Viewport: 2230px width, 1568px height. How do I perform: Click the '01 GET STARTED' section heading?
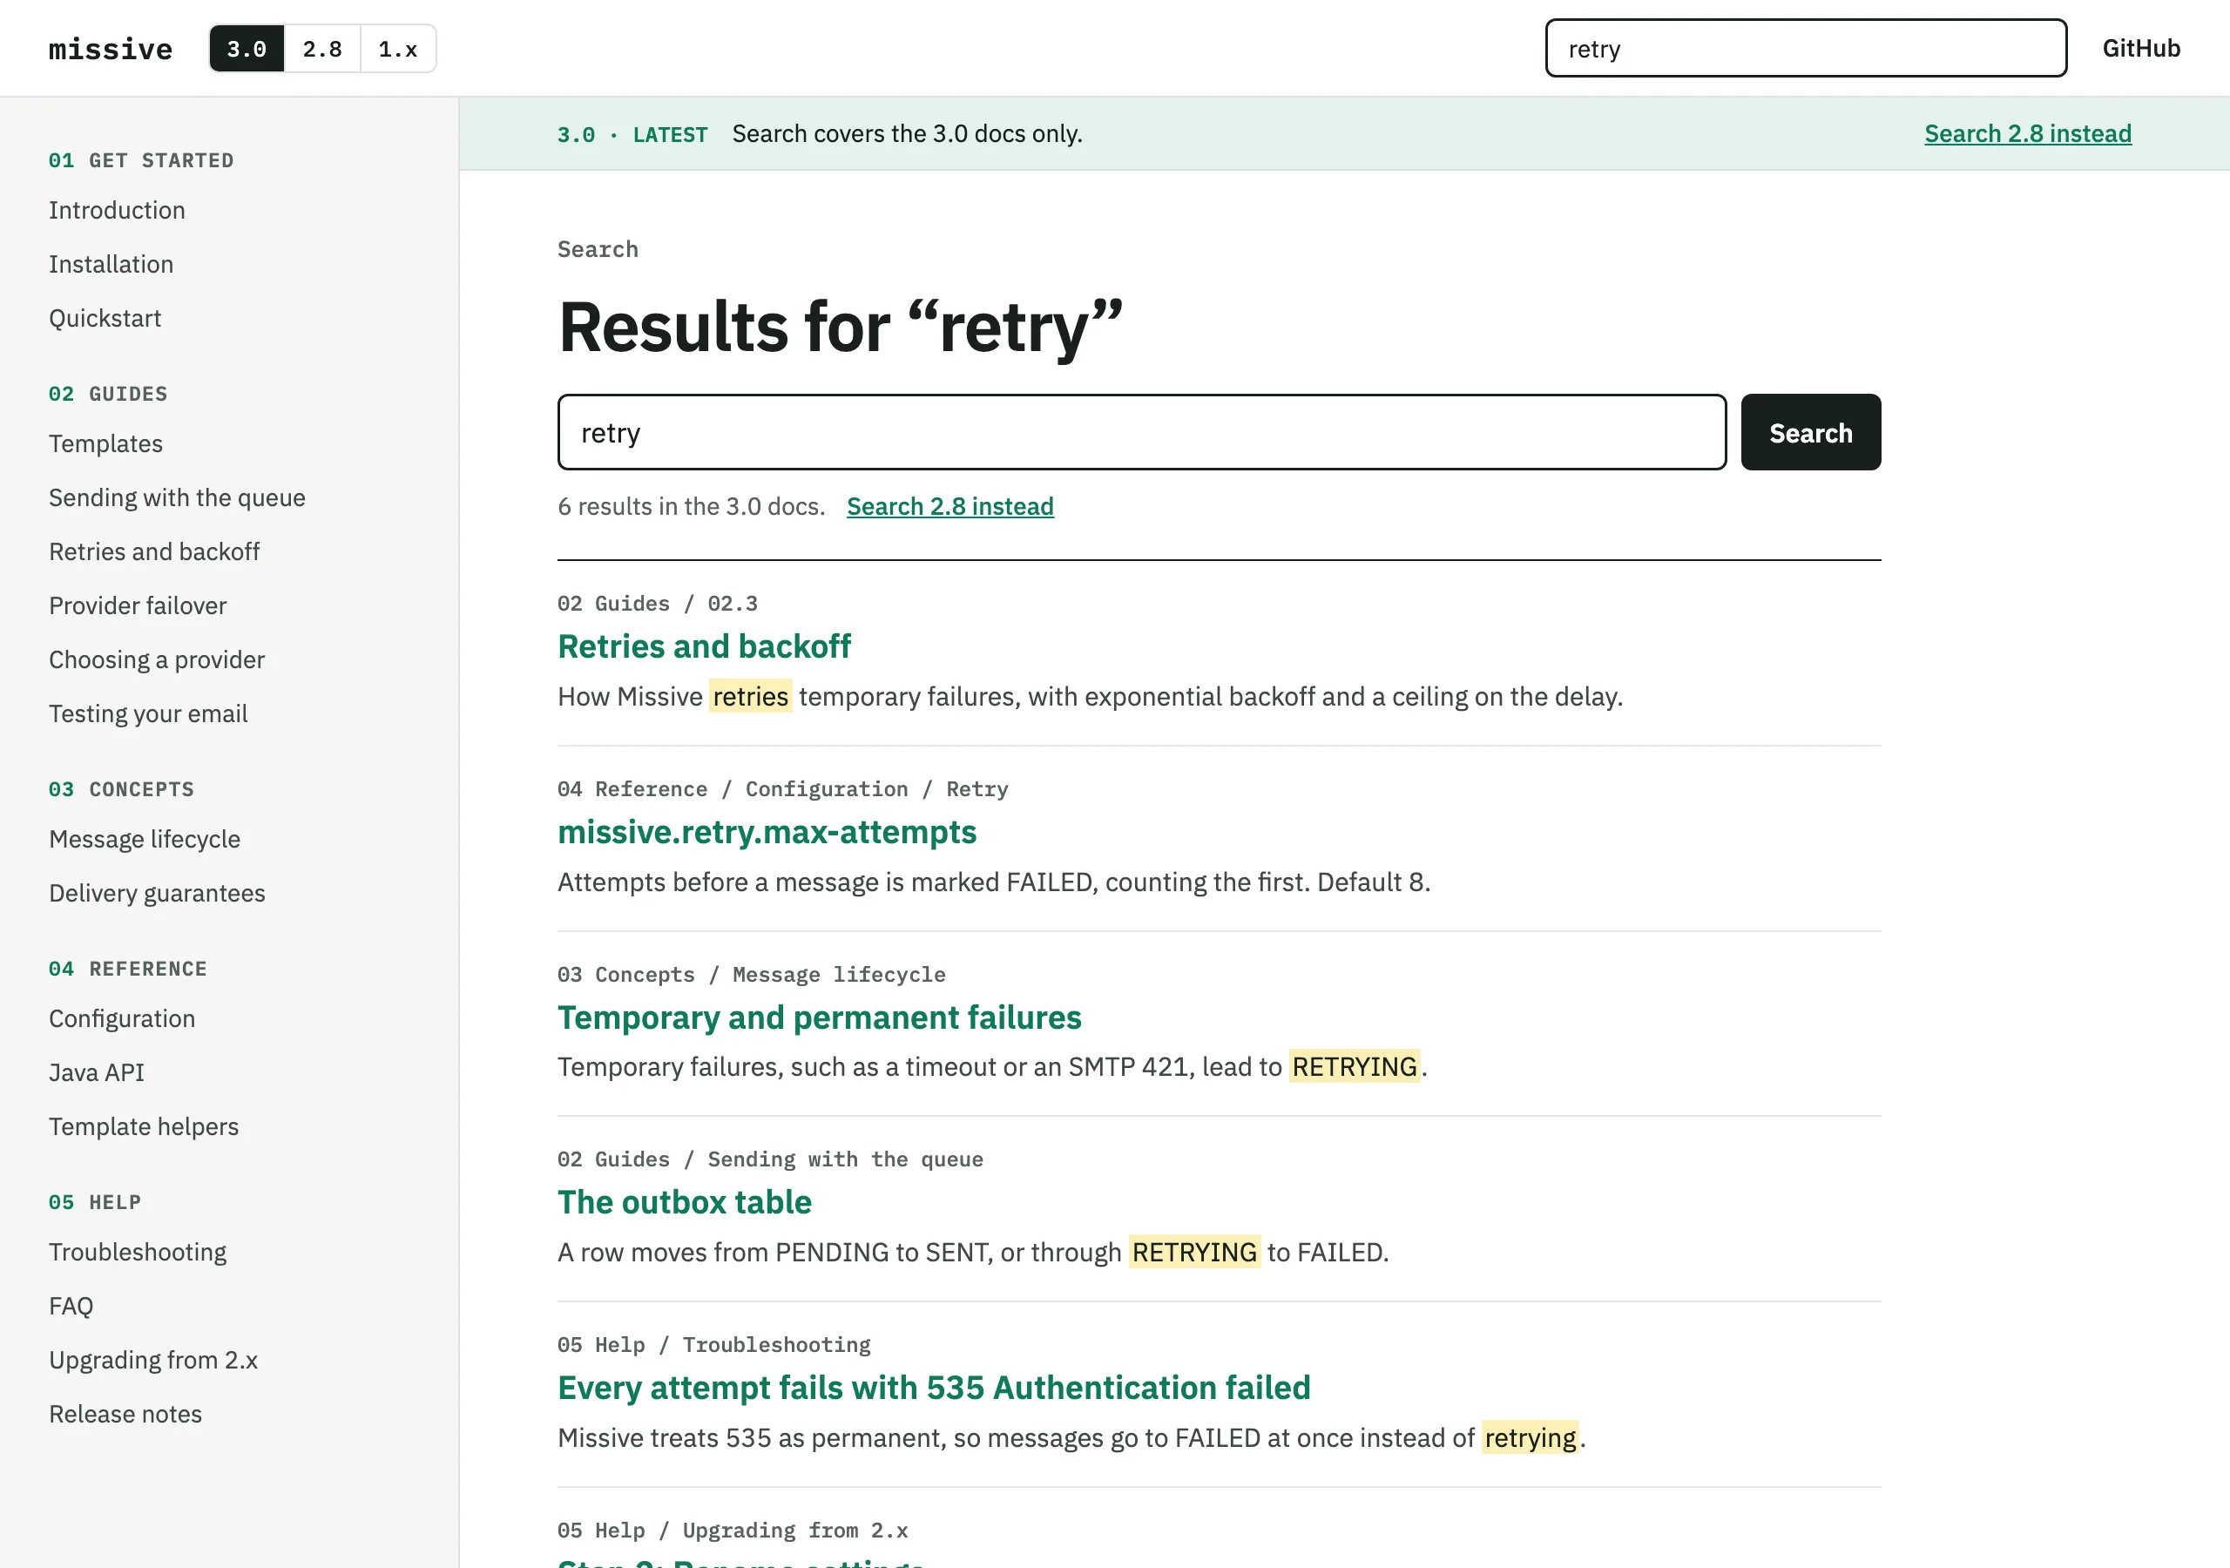[142, 160]
